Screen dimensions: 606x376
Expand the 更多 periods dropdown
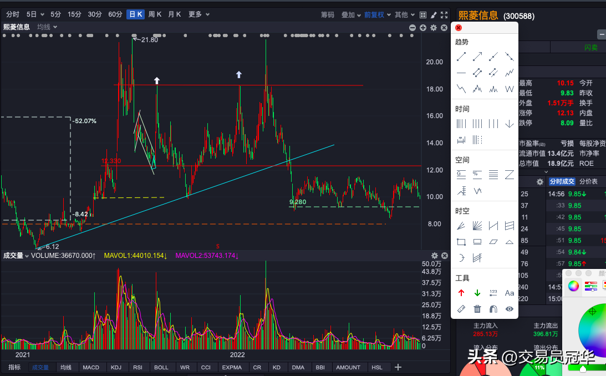point(199,14)
